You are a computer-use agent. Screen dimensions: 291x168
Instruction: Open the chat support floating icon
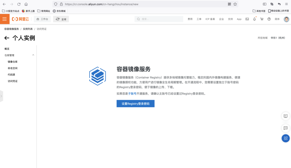(286, 128)
